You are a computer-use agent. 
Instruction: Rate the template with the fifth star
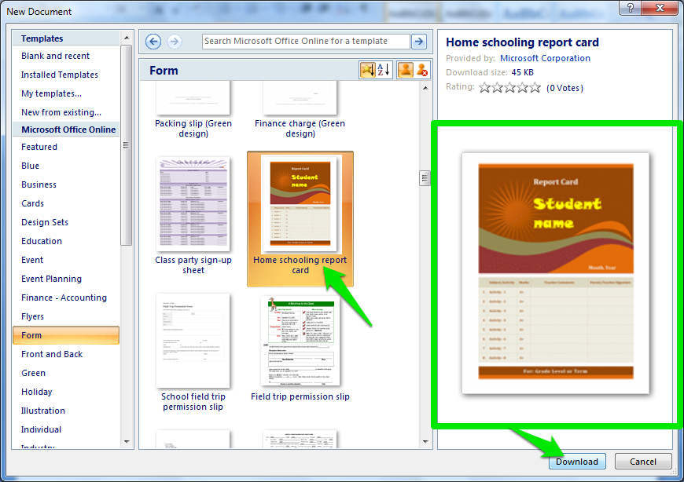click(x=535, y=88)
